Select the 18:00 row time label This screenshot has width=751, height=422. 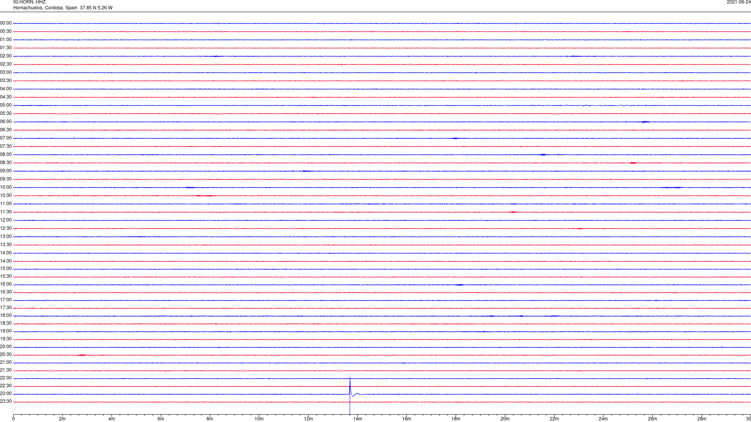click(6, 315)
